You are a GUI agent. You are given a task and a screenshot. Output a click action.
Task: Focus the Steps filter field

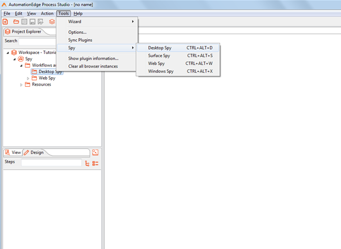(51, 162)
